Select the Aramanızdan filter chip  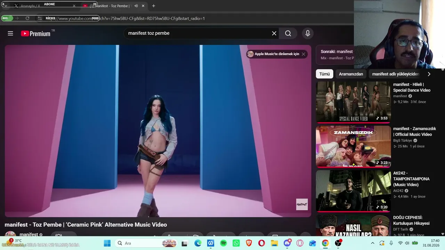[351, 74]
